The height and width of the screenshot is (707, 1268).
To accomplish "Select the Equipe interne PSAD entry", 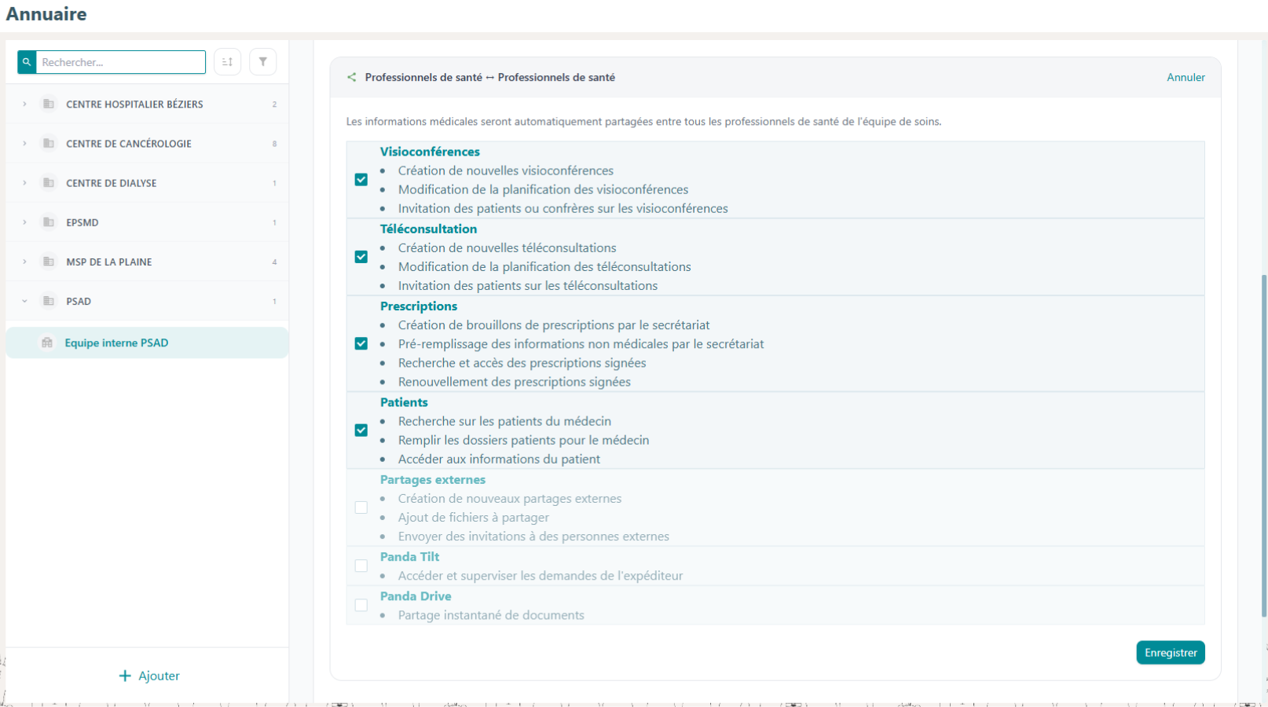I will 148,343.
